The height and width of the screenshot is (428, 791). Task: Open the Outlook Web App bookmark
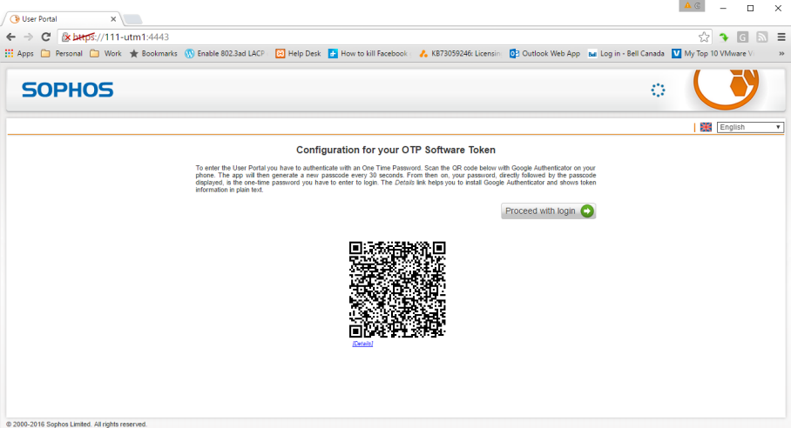[x=544, y=53]
